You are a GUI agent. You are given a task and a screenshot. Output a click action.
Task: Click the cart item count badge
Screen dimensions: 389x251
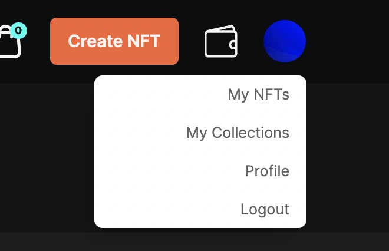point(19,30)
